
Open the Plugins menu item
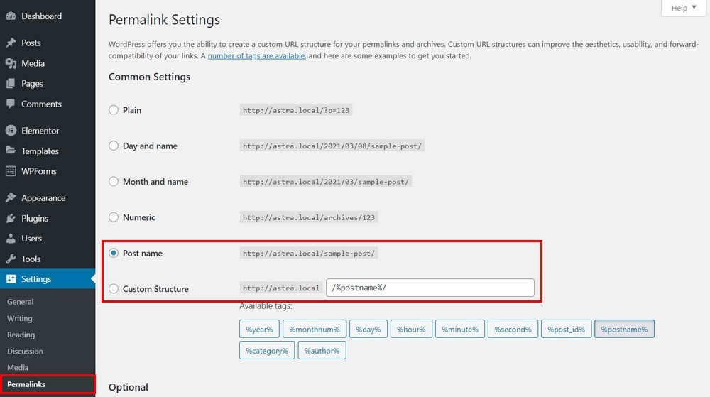[34, 218]
